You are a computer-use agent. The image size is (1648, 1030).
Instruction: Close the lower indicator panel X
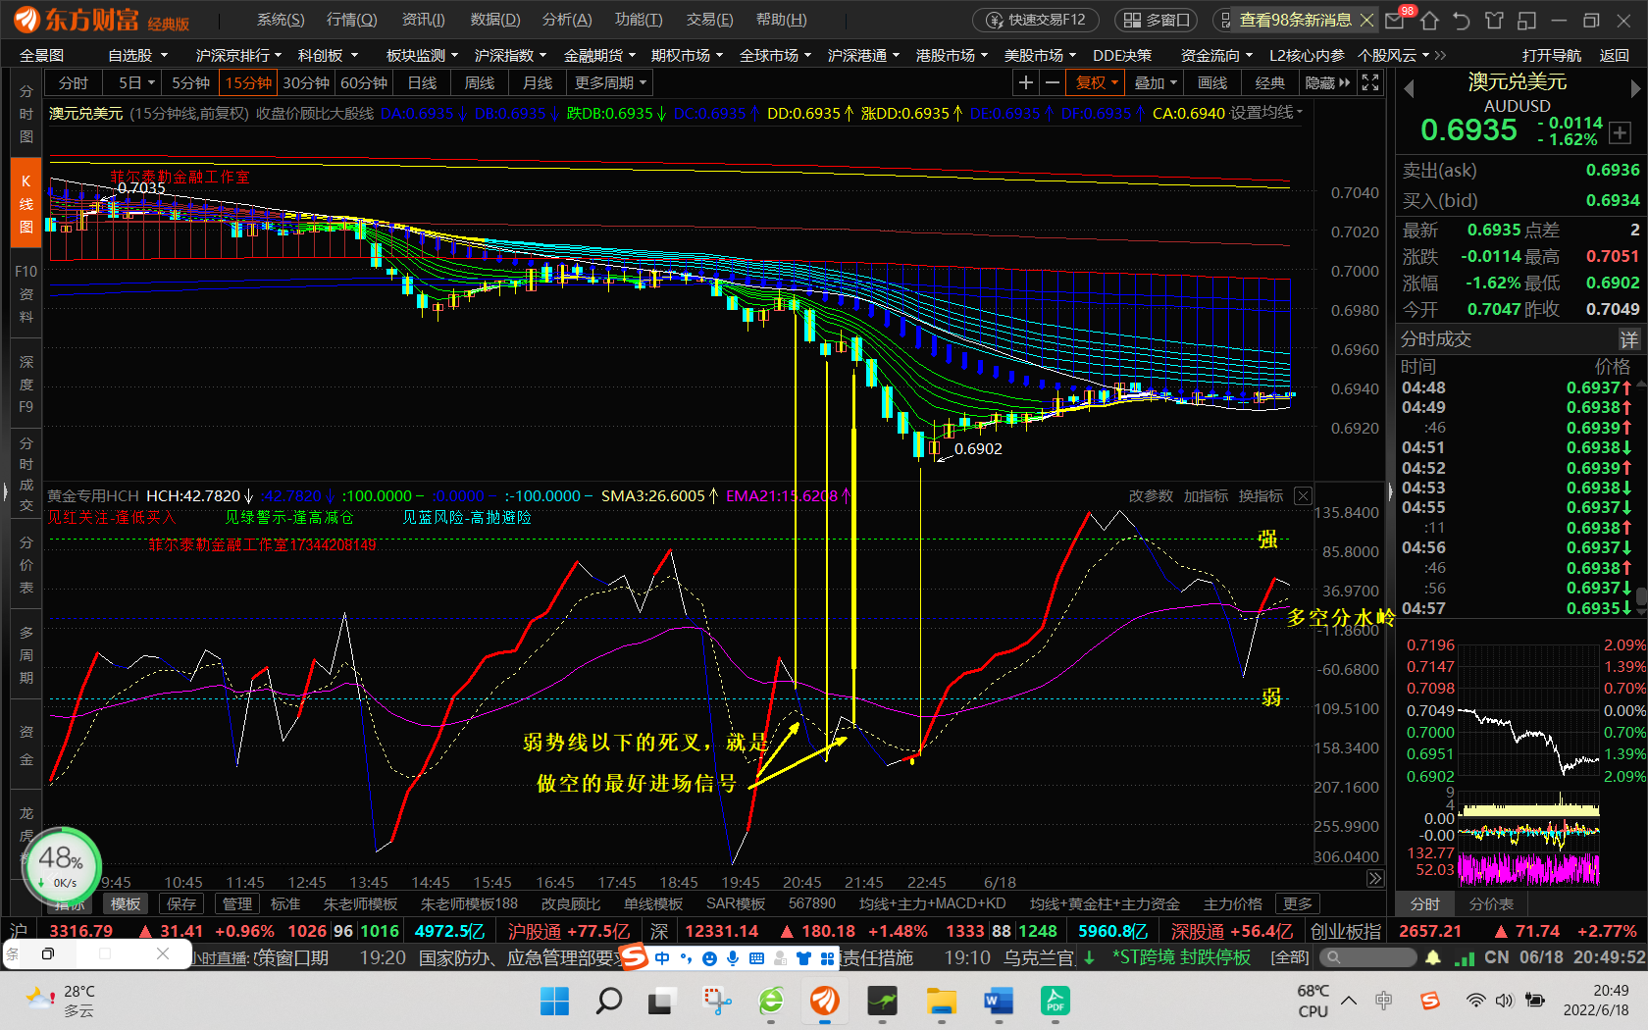[1303, 496]
